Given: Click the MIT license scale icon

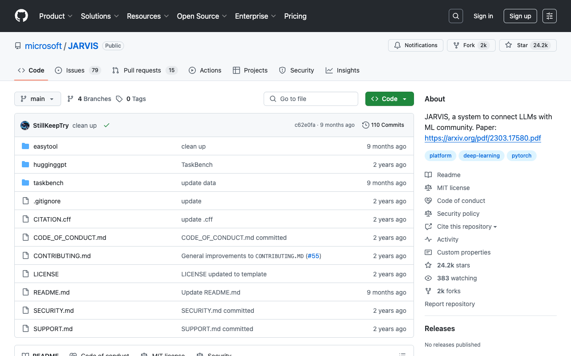Looking at the screenshot, I should click(x=428, y=188).
